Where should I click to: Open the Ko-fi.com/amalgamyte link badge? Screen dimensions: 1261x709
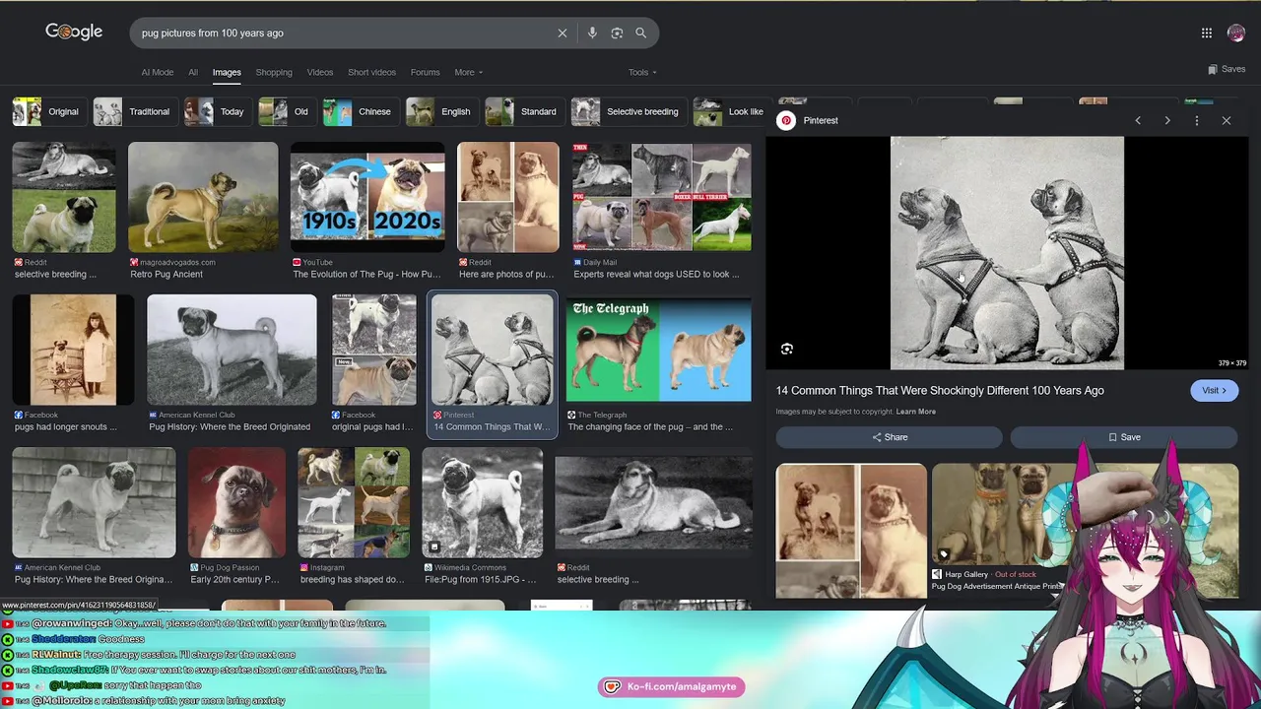[x=672, y=686]
